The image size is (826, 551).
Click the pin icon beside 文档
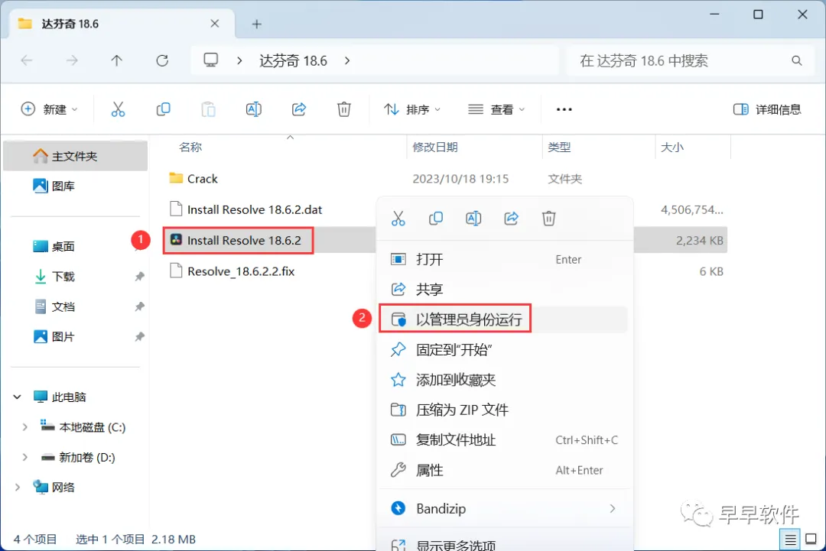[x=140, y=306]
